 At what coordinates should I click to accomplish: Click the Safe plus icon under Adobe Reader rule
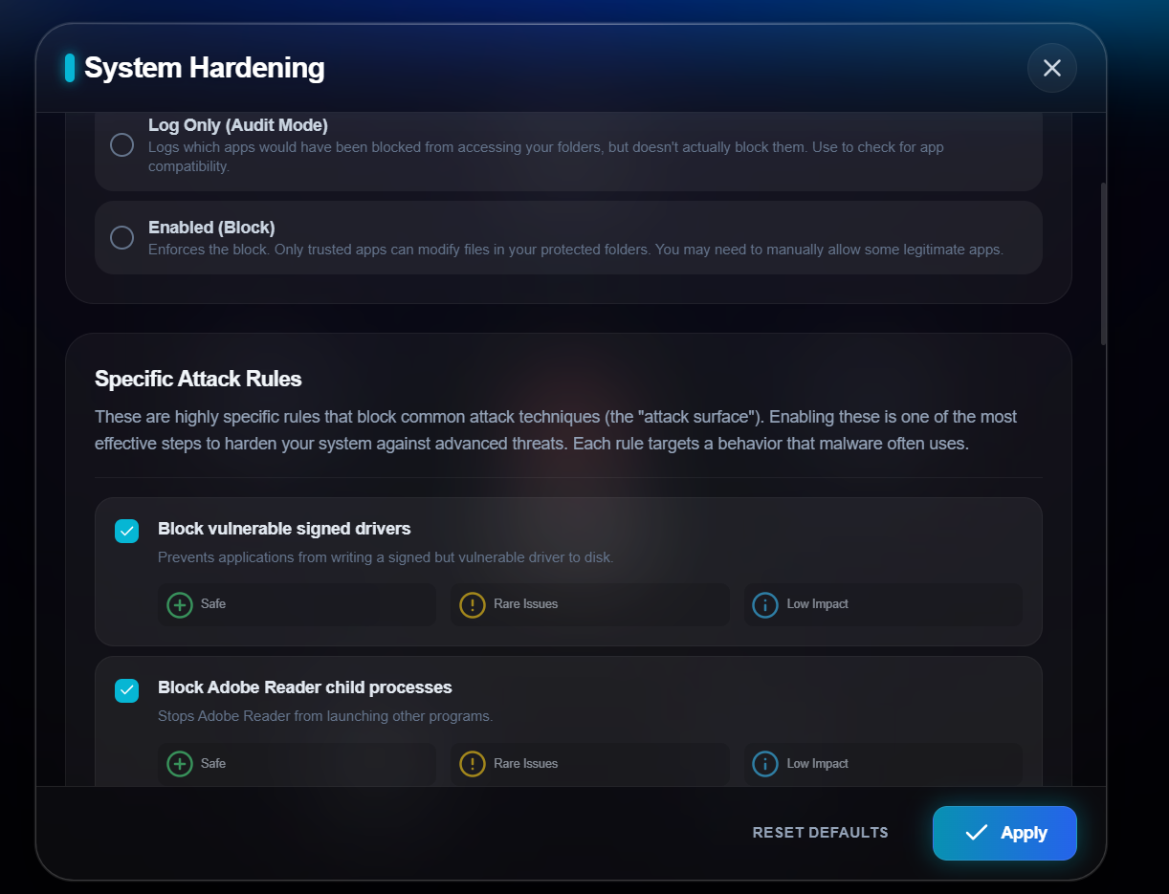coord(180,764)
